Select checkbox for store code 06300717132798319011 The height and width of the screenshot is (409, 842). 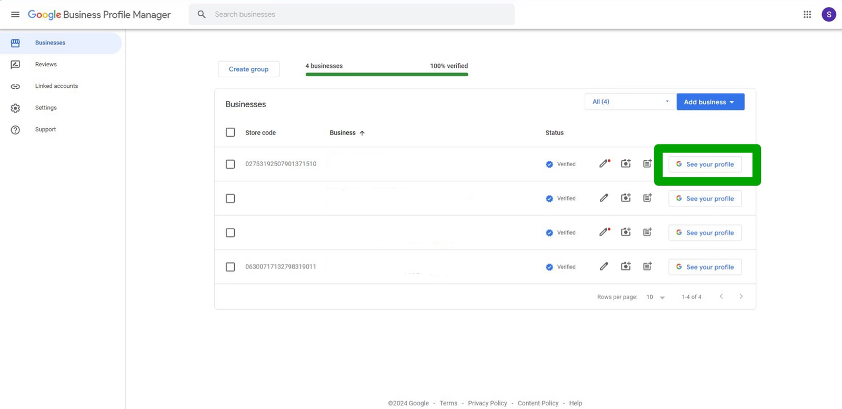pos(230,267)
